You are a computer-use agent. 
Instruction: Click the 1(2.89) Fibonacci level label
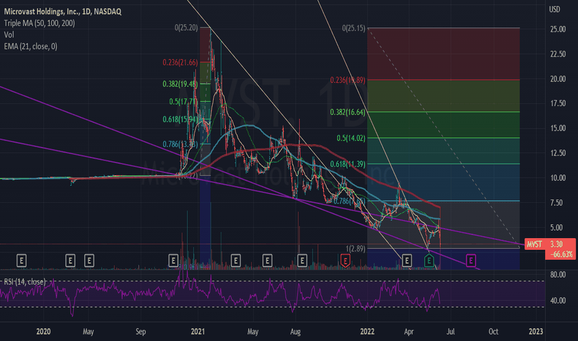click(x=356, y=249)
